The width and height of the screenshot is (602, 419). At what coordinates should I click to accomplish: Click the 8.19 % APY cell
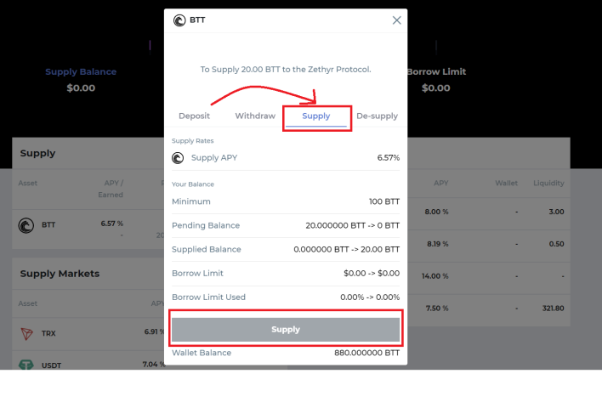click(x=437, y=244)
